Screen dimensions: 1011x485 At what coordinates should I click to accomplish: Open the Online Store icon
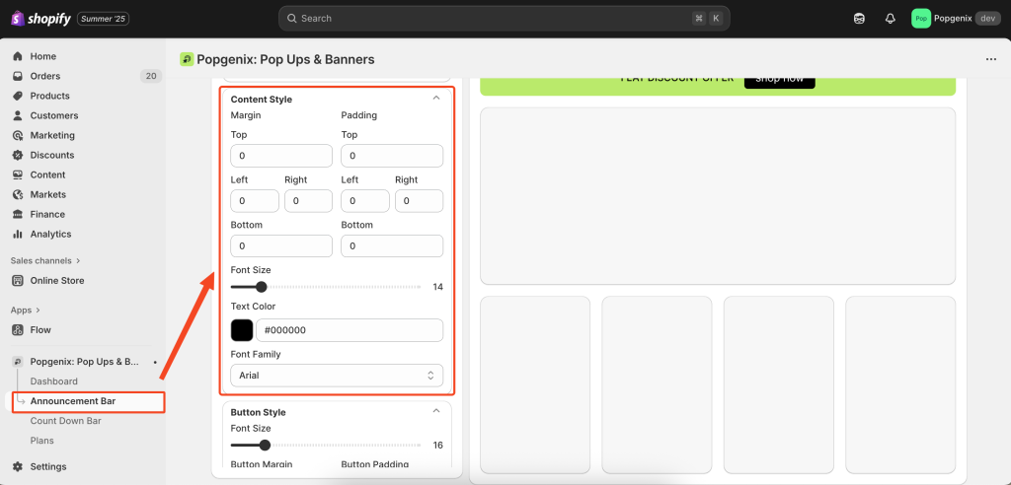(18, 280)
